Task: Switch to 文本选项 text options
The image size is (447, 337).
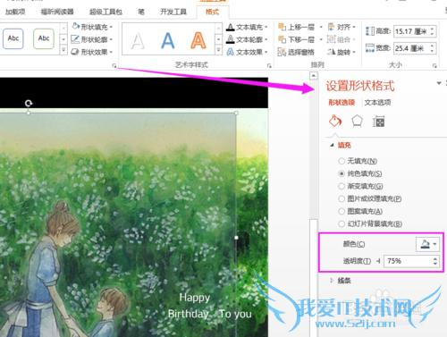Action: [x=377, y=103]
